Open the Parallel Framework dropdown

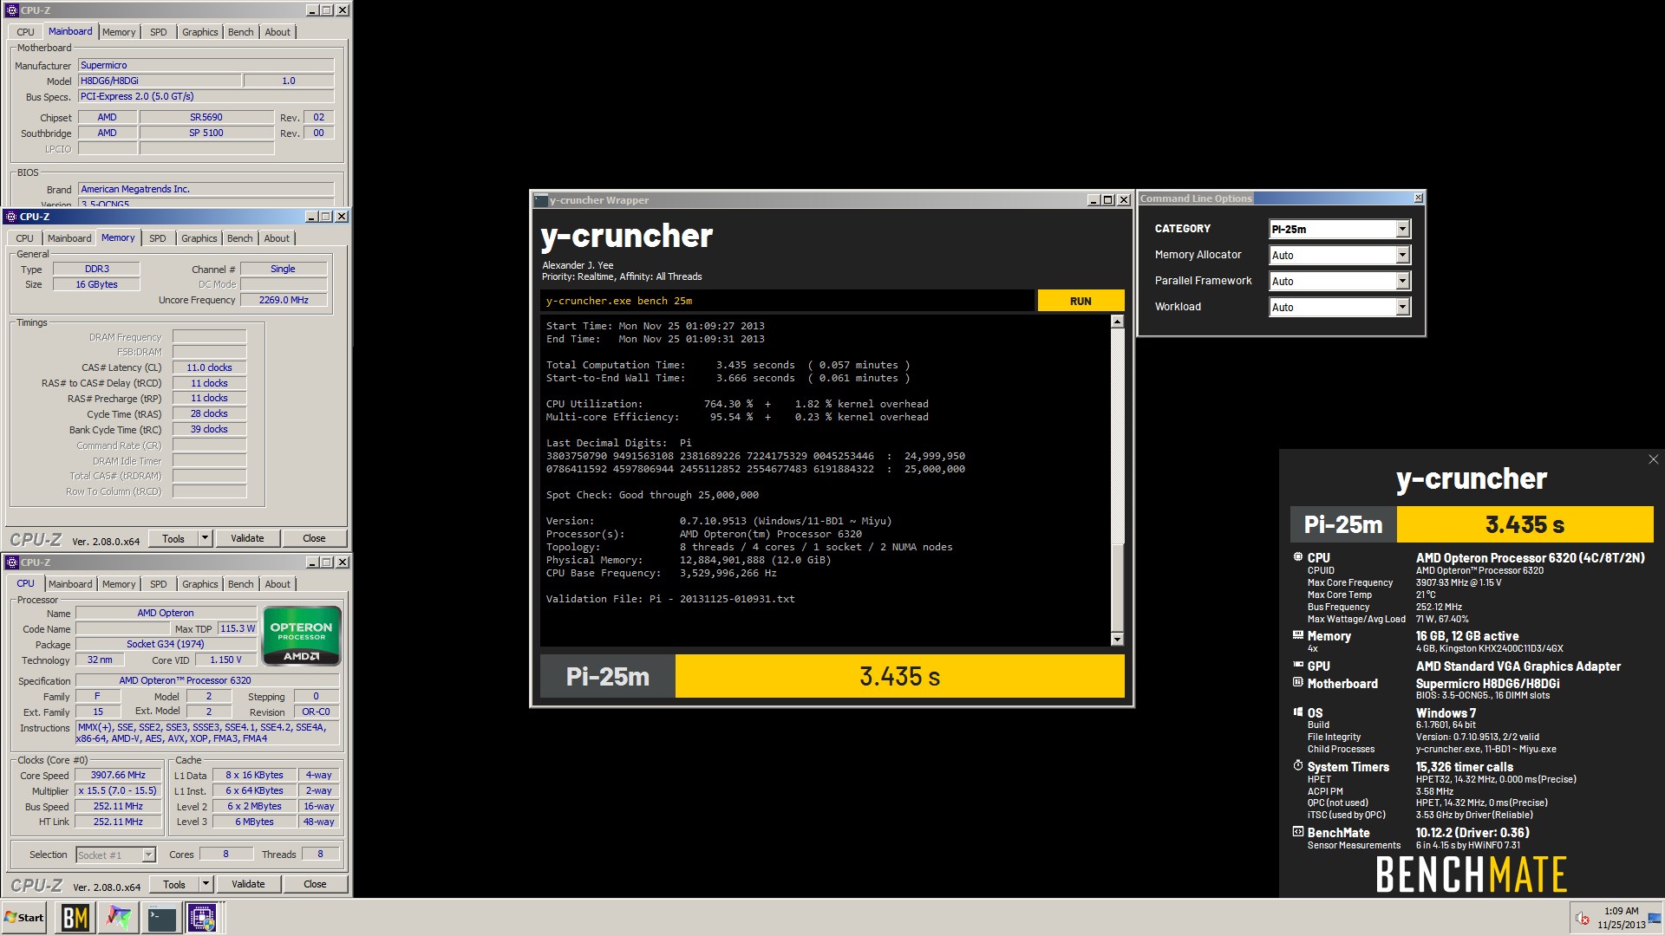click(x=1402, y=281)
